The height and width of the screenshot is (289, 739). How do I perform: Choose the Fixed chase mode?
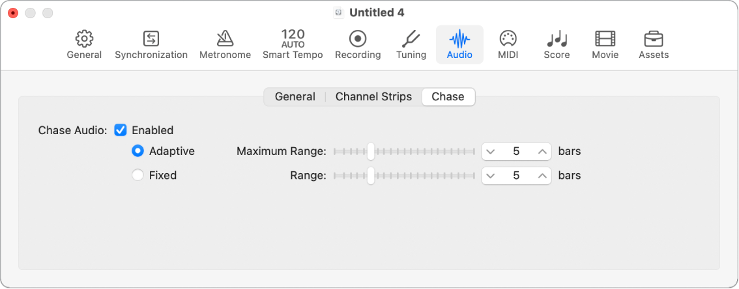tap(138, 175)
